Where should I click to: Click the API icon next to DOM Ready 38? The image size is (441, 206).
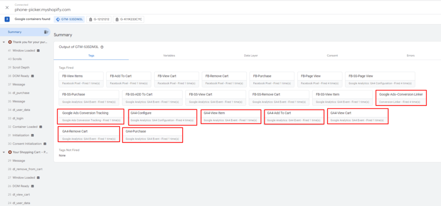coord(32,76)
